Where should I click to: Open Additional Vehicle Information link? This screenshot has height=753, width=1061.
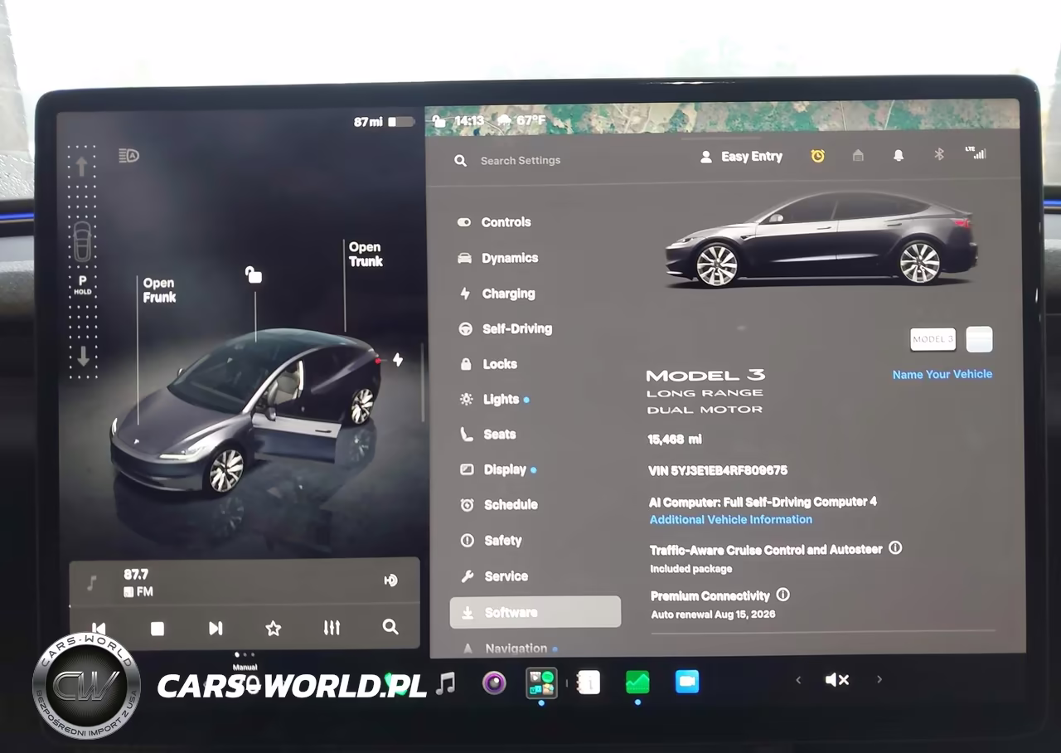(731, 519)
